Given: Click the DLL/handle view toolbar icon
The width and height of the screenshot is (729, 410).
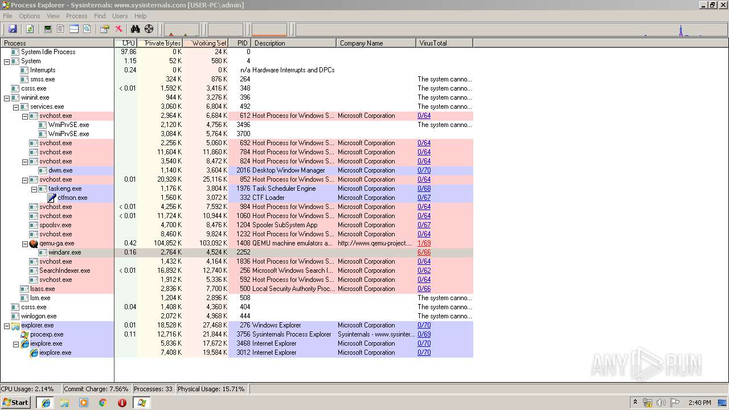Looking at the screenshot, I should coord(87,29).
